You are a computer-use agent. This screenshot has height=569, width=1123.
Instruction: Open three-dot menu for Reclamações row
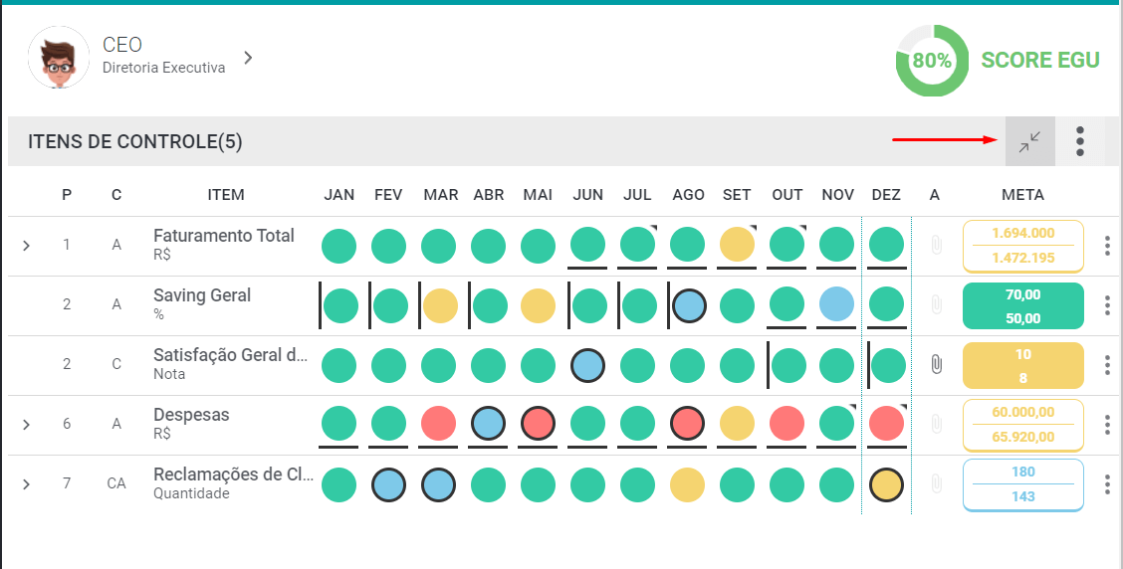point(1107,484)
